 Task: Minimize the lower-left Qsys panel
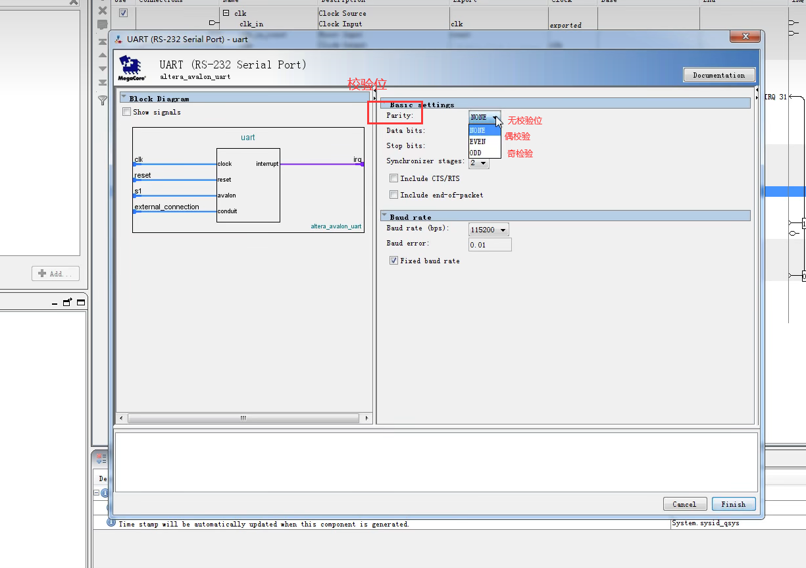point(55,303)
